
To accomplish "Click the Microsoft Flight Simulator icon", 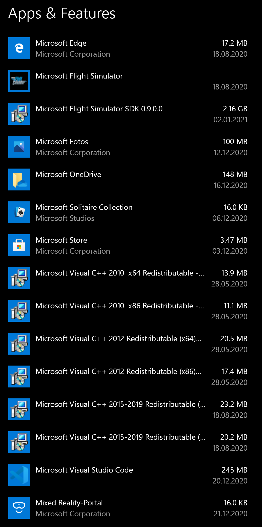I will click(x=19, y=81).
